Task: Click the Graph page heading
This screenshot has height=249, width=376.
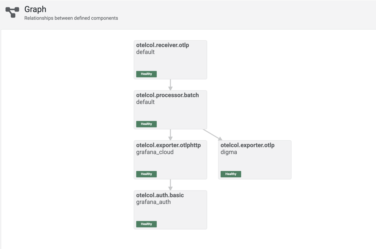Action: pyautogui.click(x=35, y=9)
